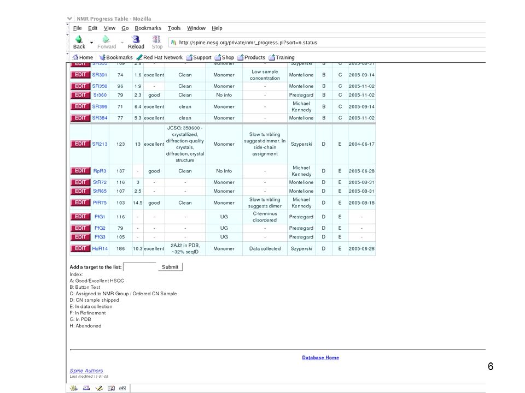Open the Go menu
This screenshot has height=393, width=525.
125,28
